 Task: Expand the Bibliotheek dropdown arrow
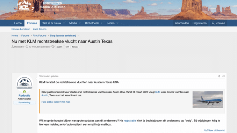(x=102, y=23)
